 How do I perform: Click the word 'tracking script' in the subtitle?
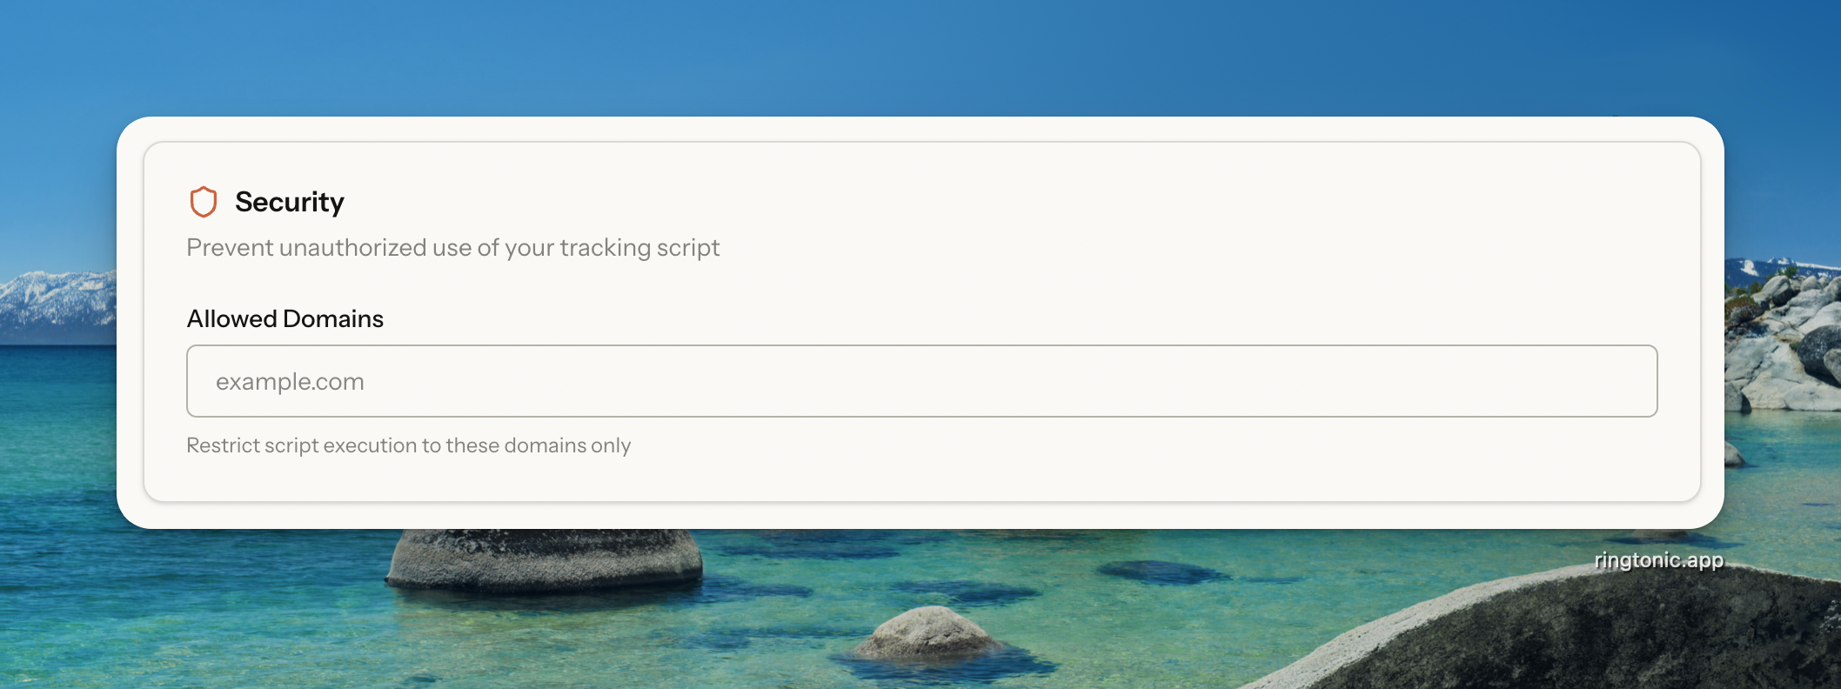639,248
